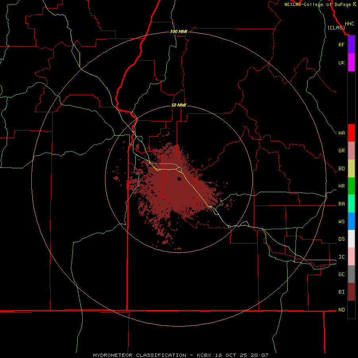Click the RF legend label
The image size is (358, 358).
[x=341, y=45]
